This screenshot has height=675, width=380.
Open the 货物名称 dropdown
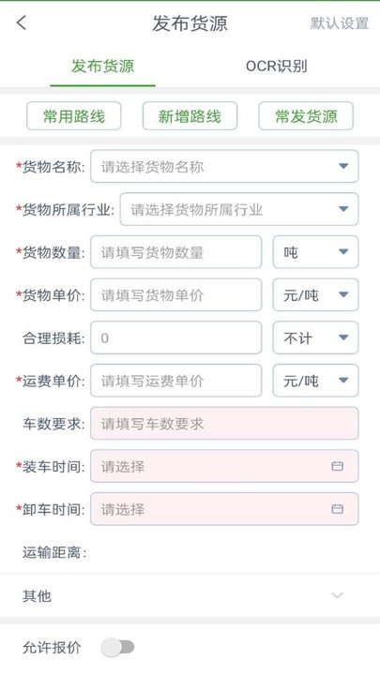coord(224,166)
